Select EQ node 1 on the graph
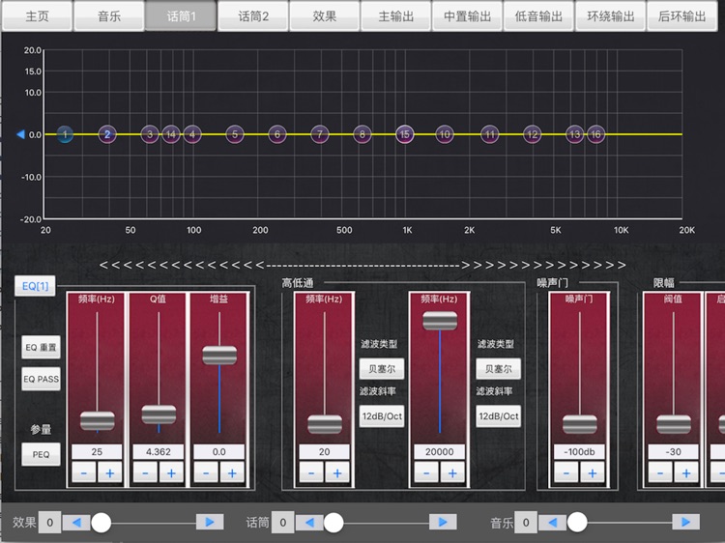The width and height of the screenshot is (725, 543). 65,134
